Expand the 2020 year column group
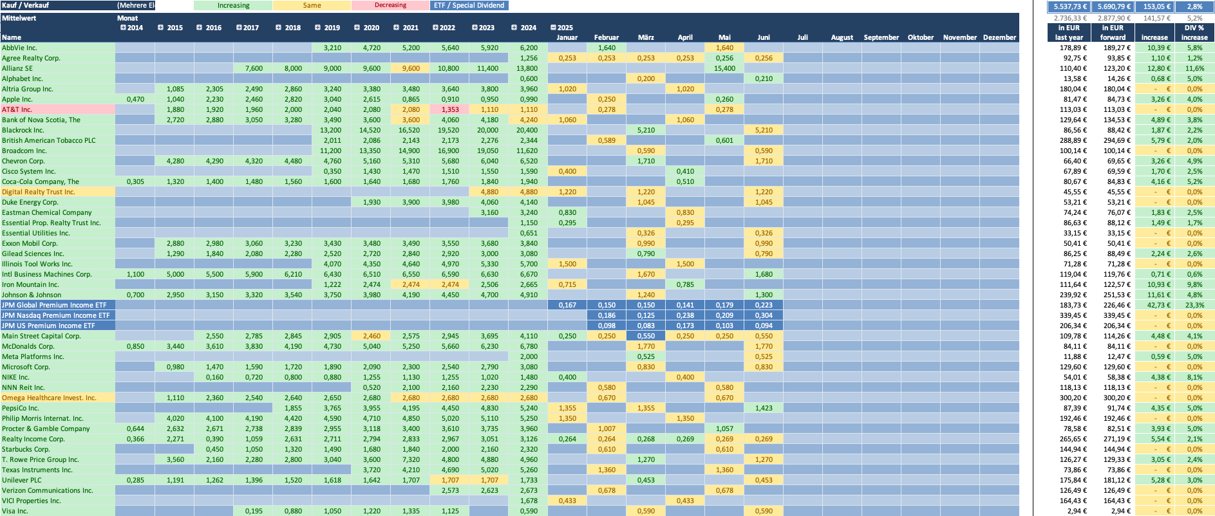The height and width of the screenshot is (516, 1215). pyautogui.click(x=357, y=28)
